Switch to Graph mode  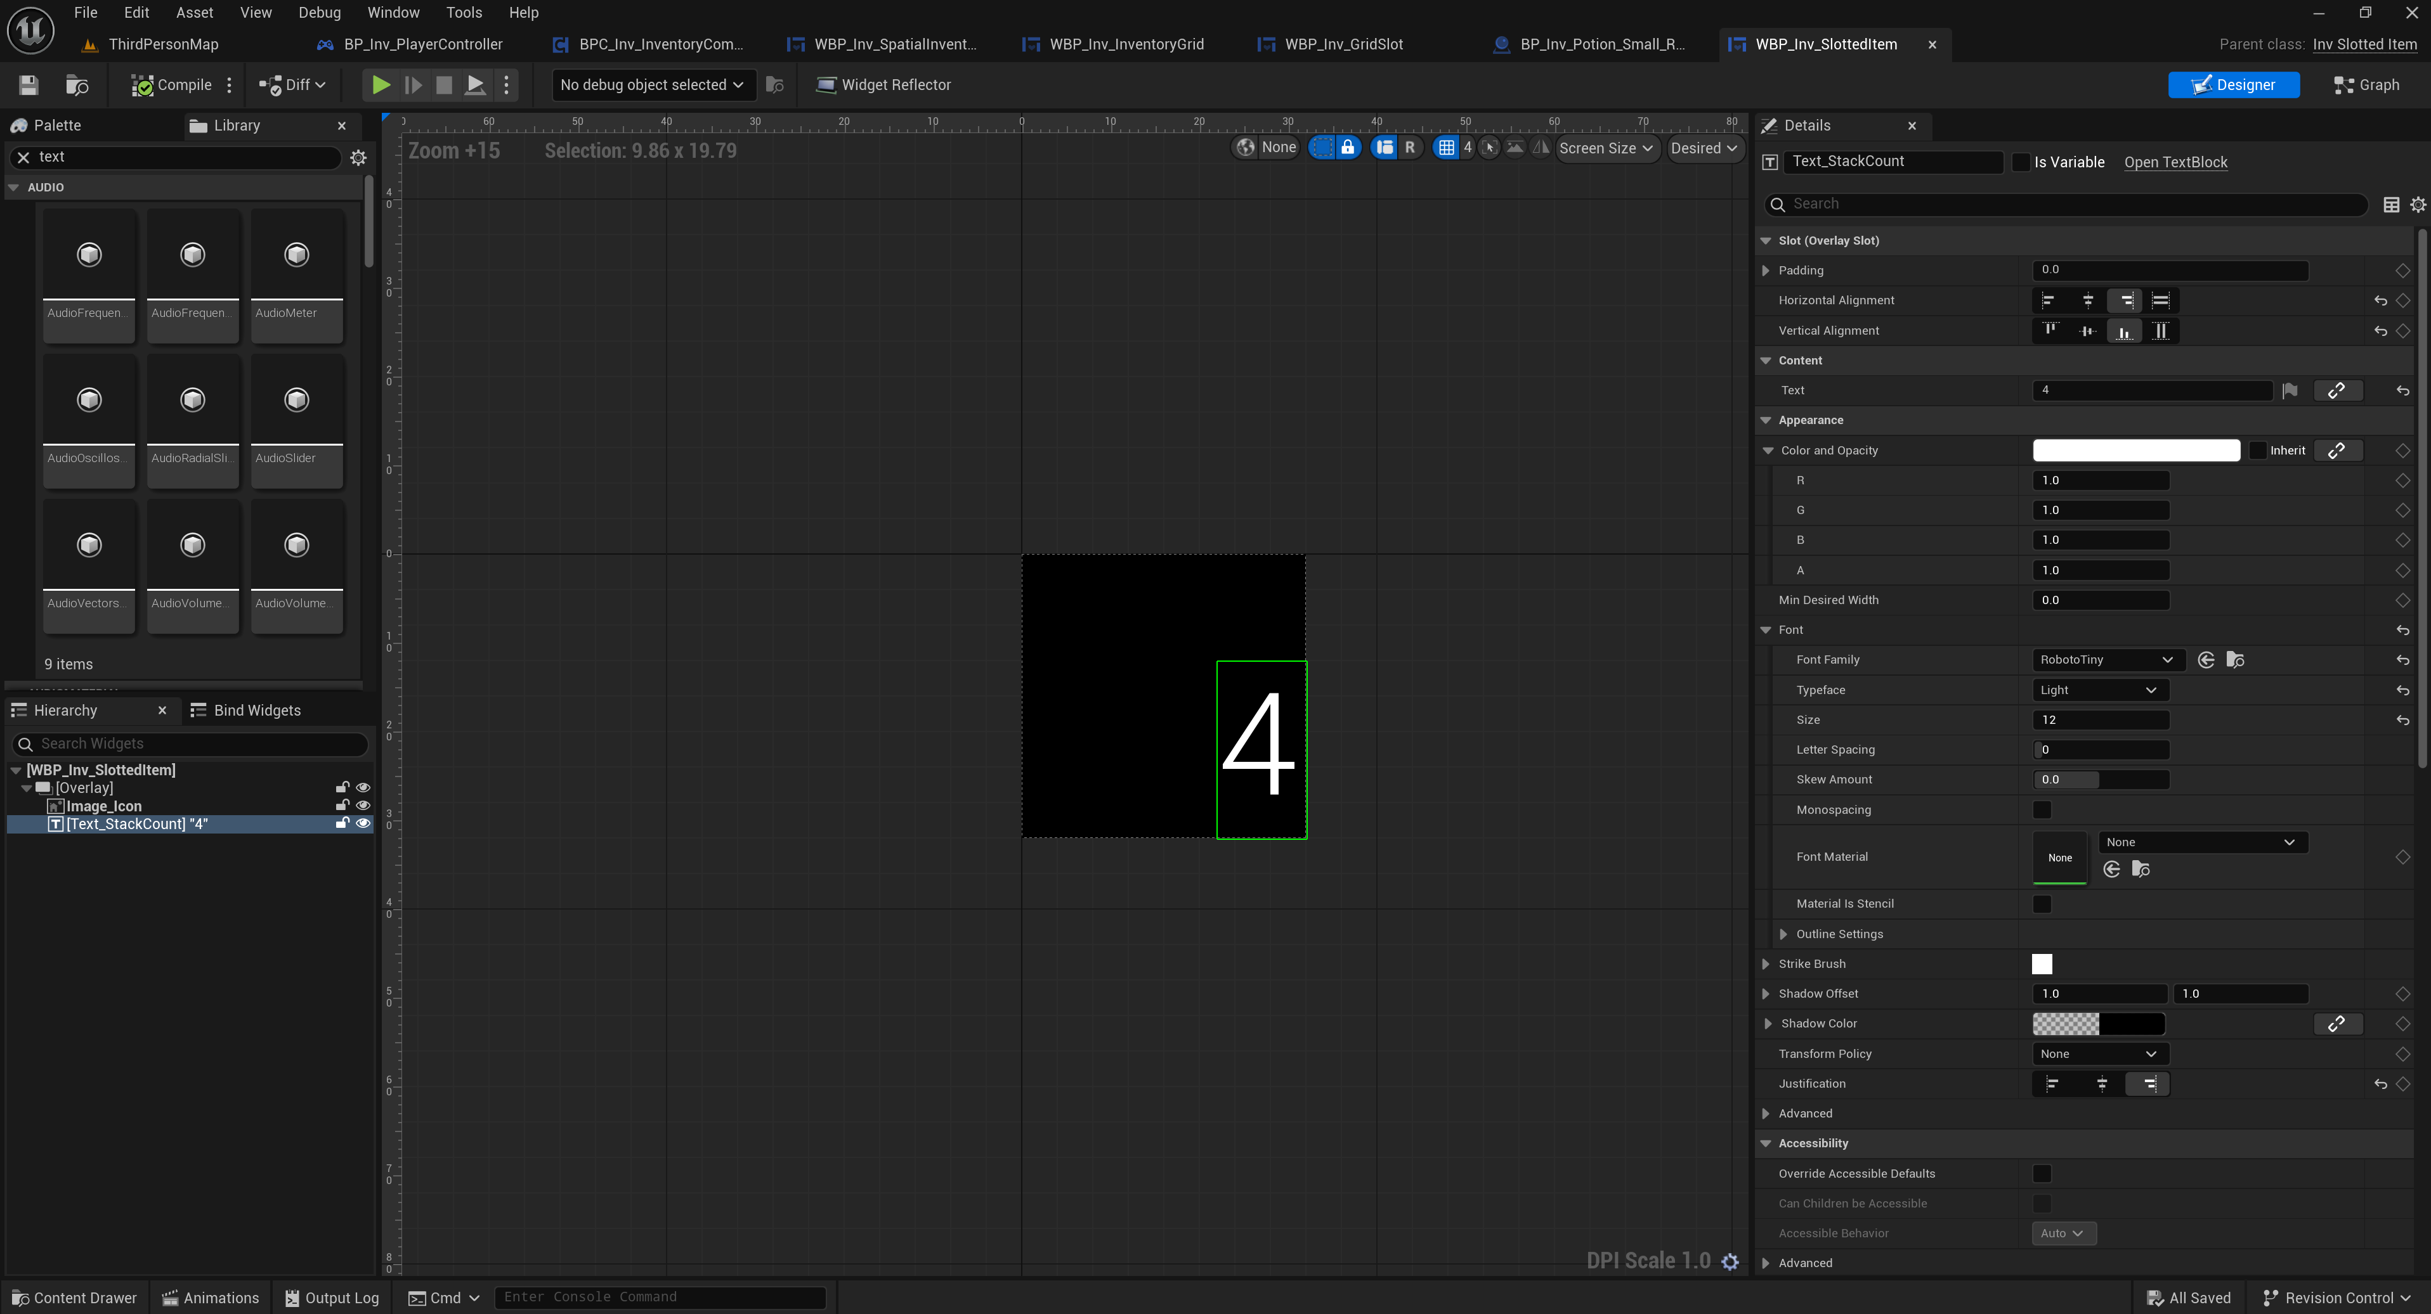2366,85
